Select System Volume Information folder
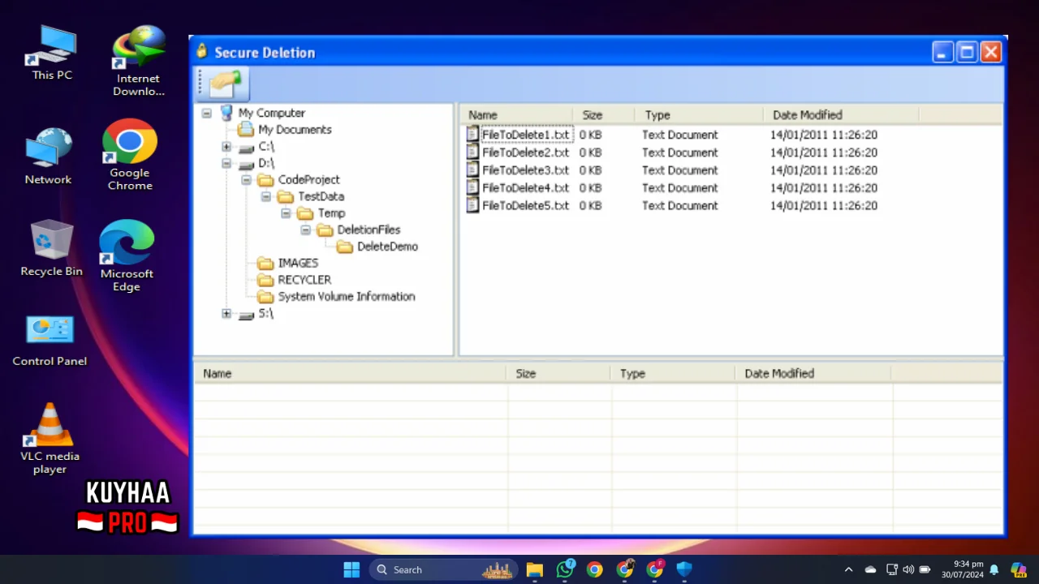Viewport: 1039px width, 584px height. click(x=347, y=296)
